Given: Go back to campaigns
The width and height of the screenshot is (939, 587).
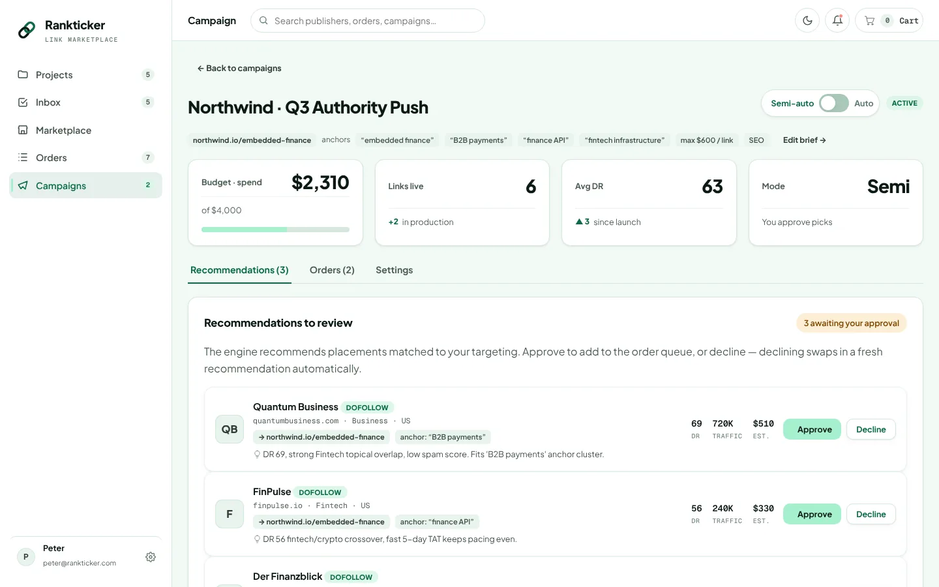Looking at the screenshot, I should [x=239, y=68].
